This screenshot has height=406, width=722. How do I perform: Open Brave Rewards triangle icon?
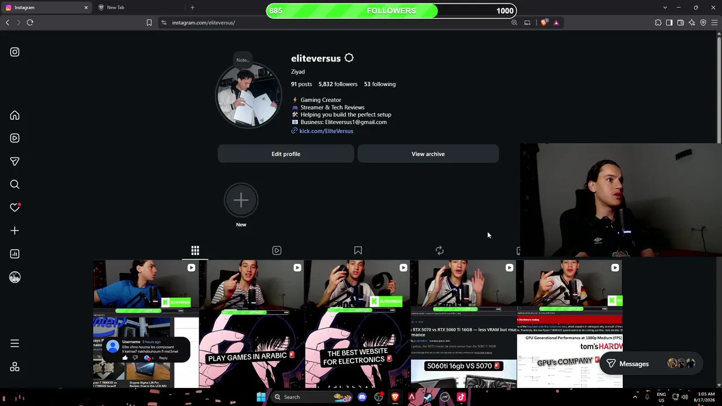click(x=556, y=23)
